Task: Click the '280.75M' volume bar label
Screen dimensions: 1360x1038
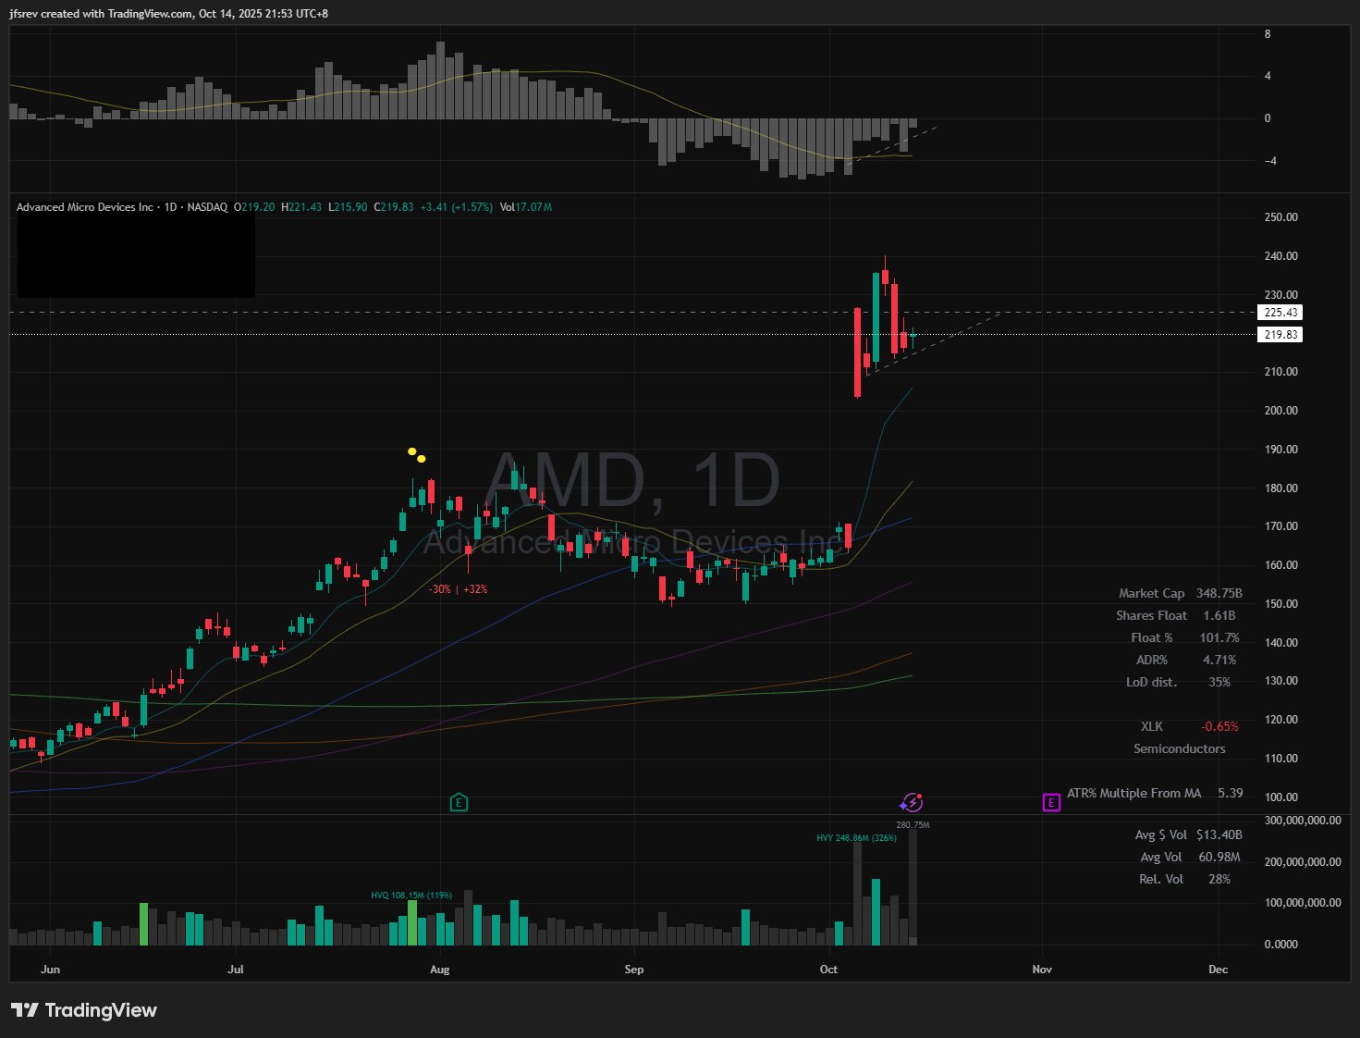Action: [913, 825]
